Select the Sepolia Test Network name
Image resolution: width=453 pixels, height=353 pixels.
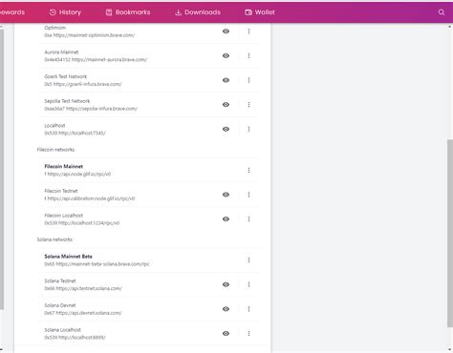pos(67,101)
